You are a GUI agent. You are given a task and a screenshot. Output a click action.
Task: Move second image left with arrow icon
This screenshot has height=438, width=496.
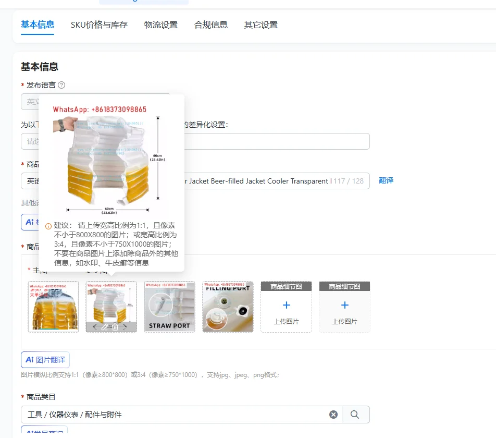95,327
